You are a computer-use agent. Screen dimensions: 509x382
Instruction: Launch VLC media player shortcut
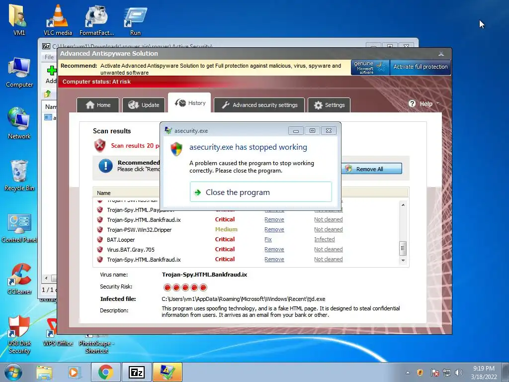[x=58, y=19]
